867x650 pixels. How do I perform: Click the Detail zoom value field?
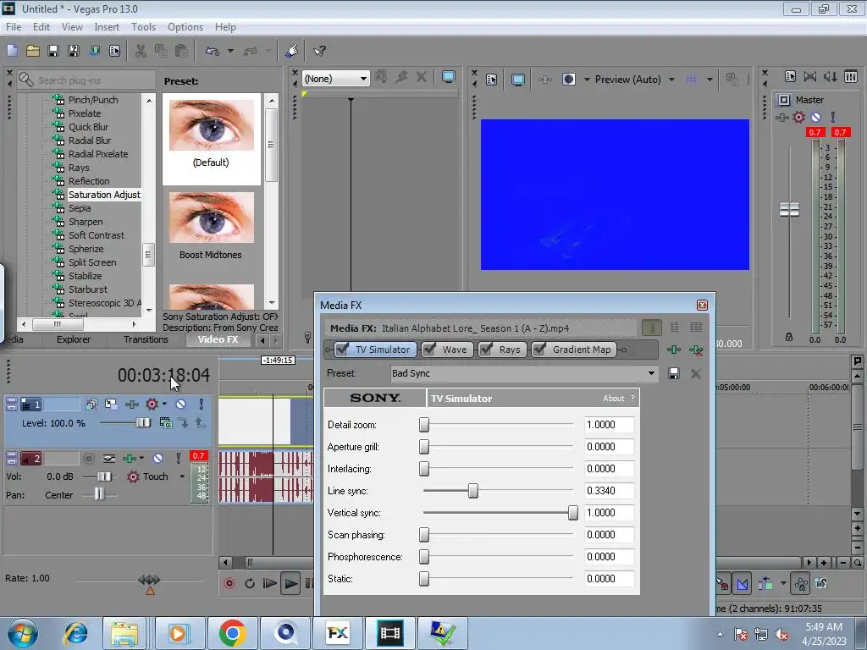point(609,425)
